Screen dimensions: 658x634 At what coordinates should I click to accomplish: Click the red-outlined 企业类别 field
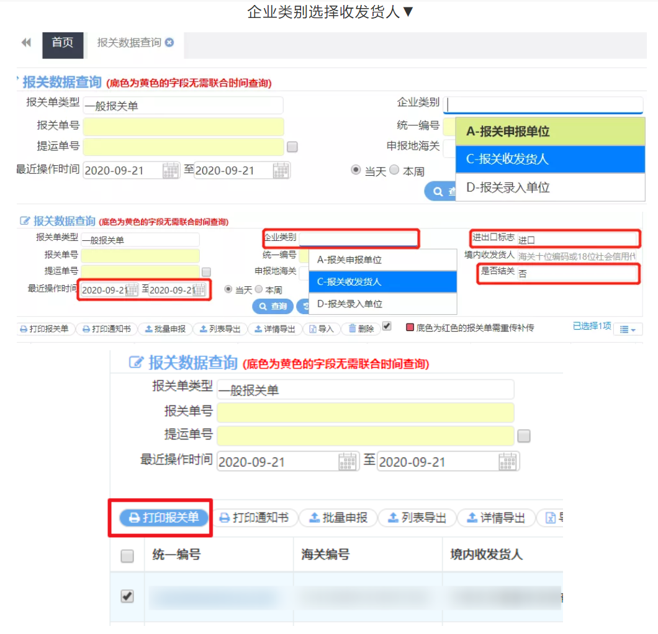[x=358, y=238]
